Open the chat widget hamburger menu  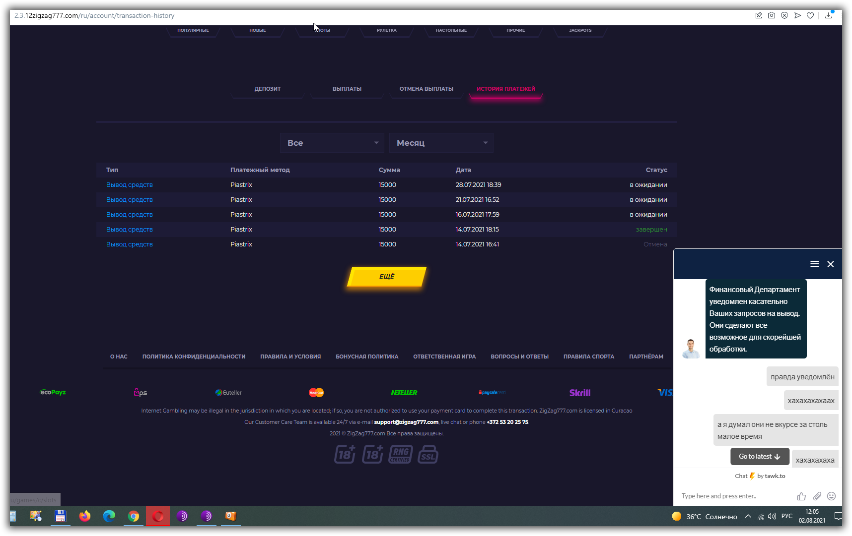point(815,264)
